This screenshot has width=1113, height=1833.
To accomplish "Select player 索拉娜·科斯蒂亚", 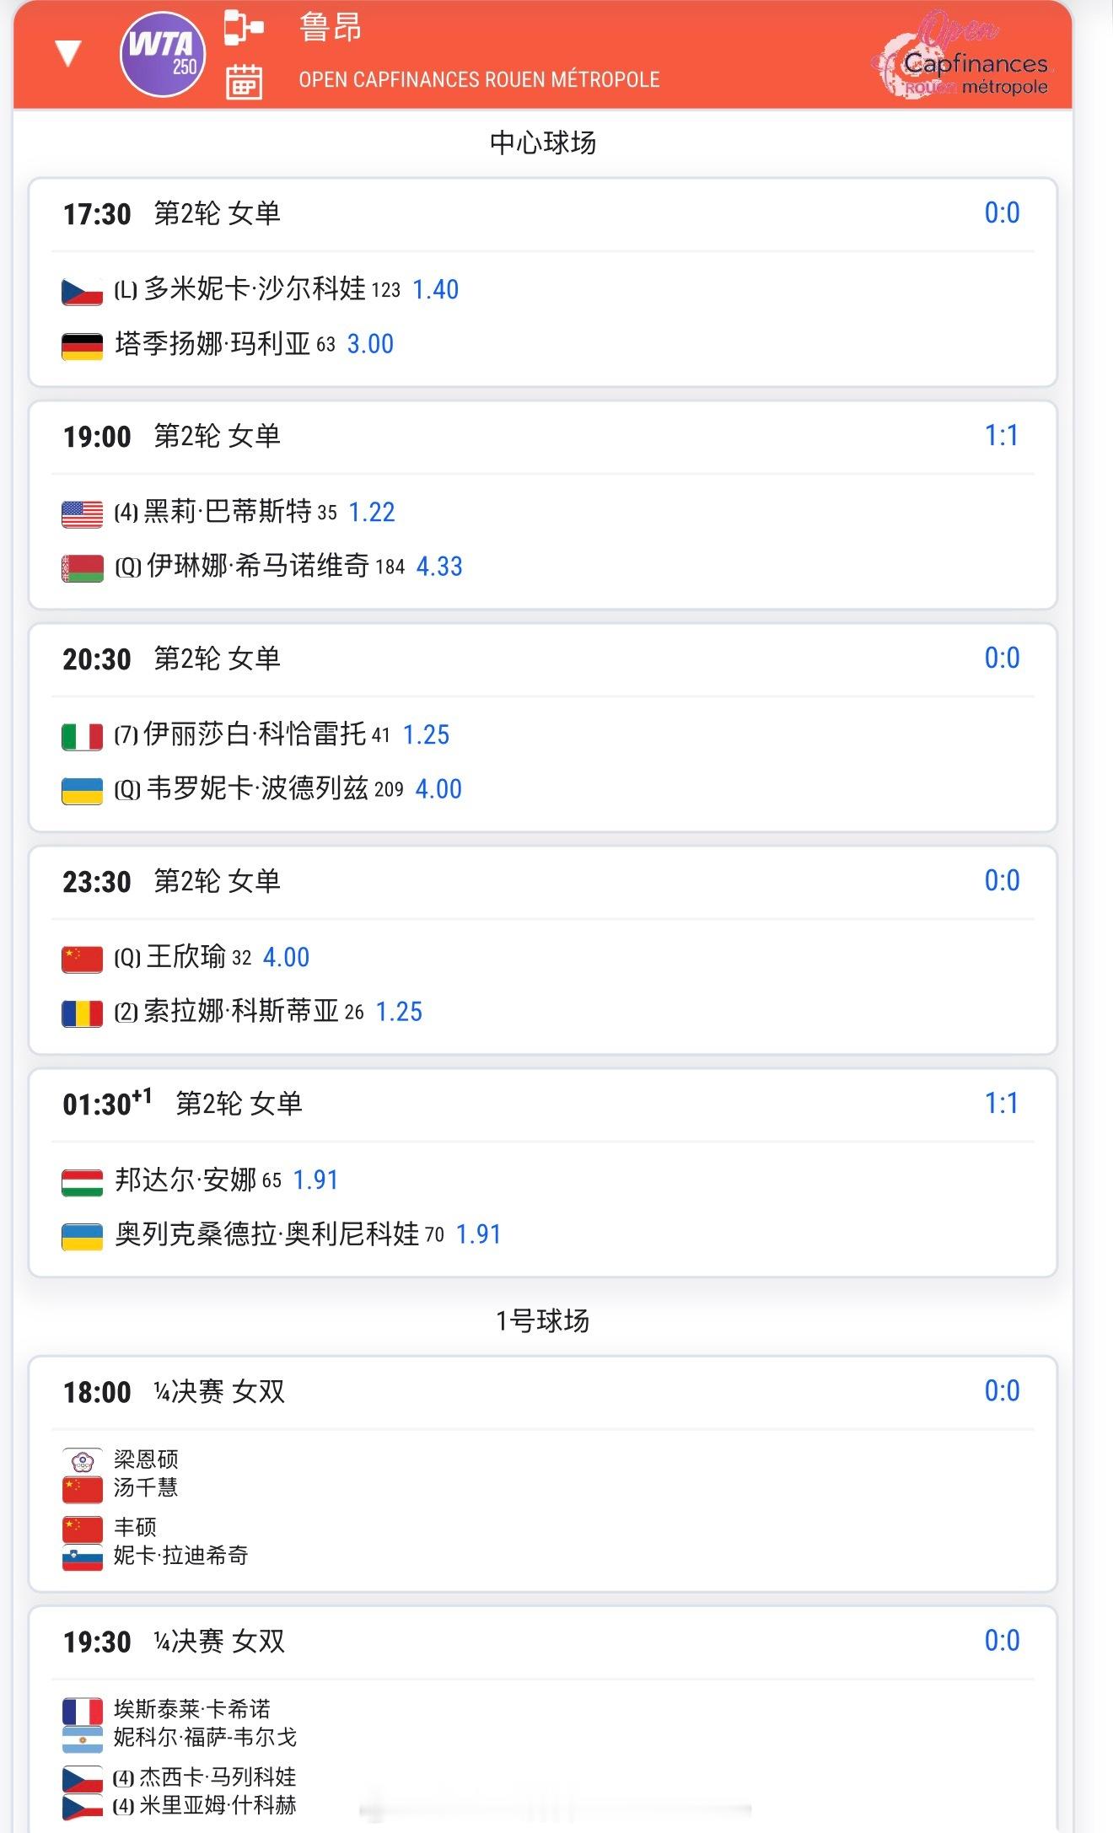I will [x=241, y=1011].
